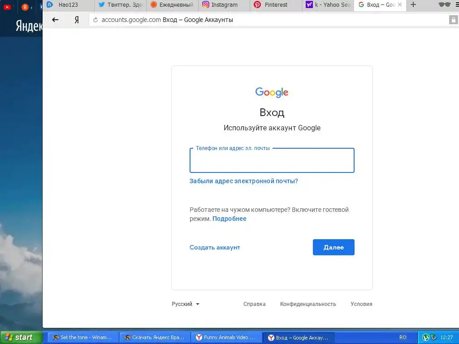
Task: Switch to Set the tone Winamp taskbar item
Action: tap(83, 338)
